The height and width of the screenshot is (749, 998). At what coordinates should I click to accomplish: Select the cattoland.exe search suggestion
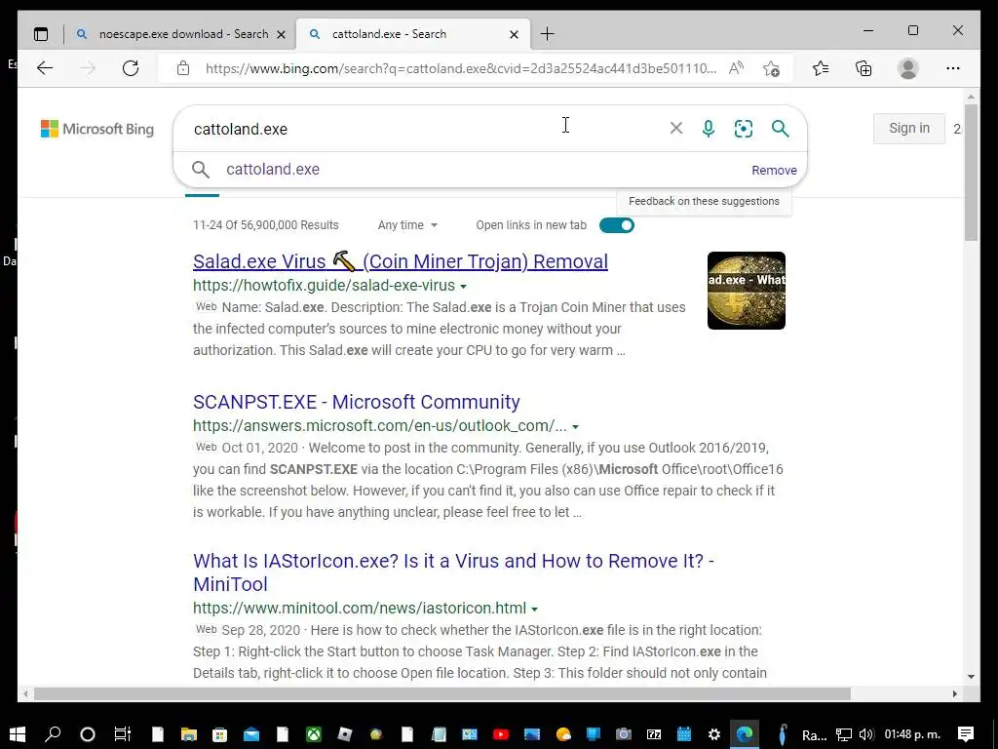[x=273, y=170]
